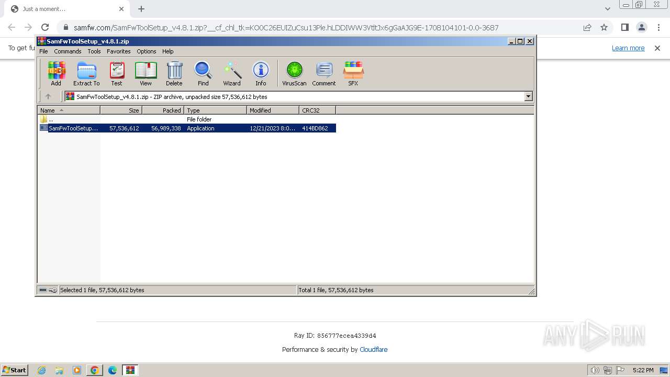
Task: Click the status bar drive and key icon
Action: (48, 290)
